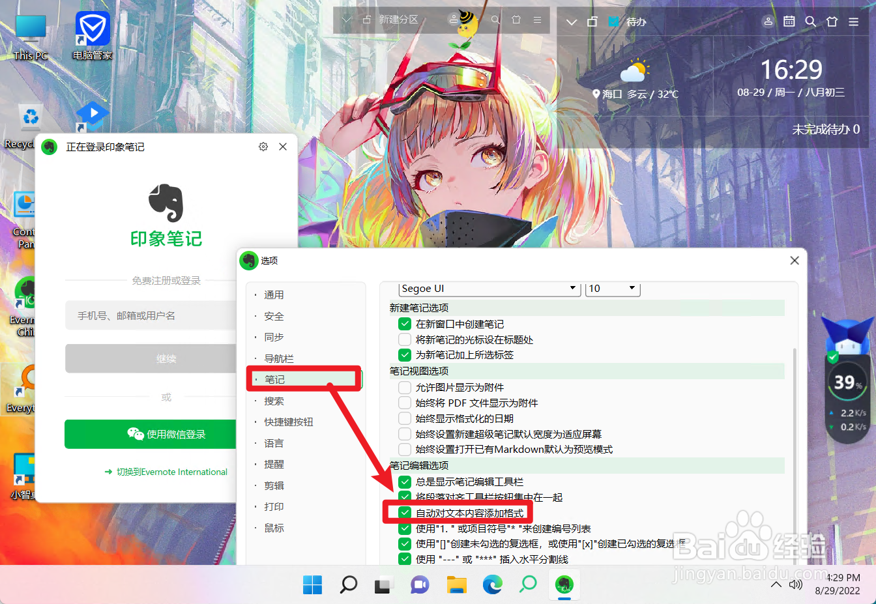Click lock icon beside 待办 title
Image resolution: width=876 pixels, height=604 pixels.
[x=592, y=22]
